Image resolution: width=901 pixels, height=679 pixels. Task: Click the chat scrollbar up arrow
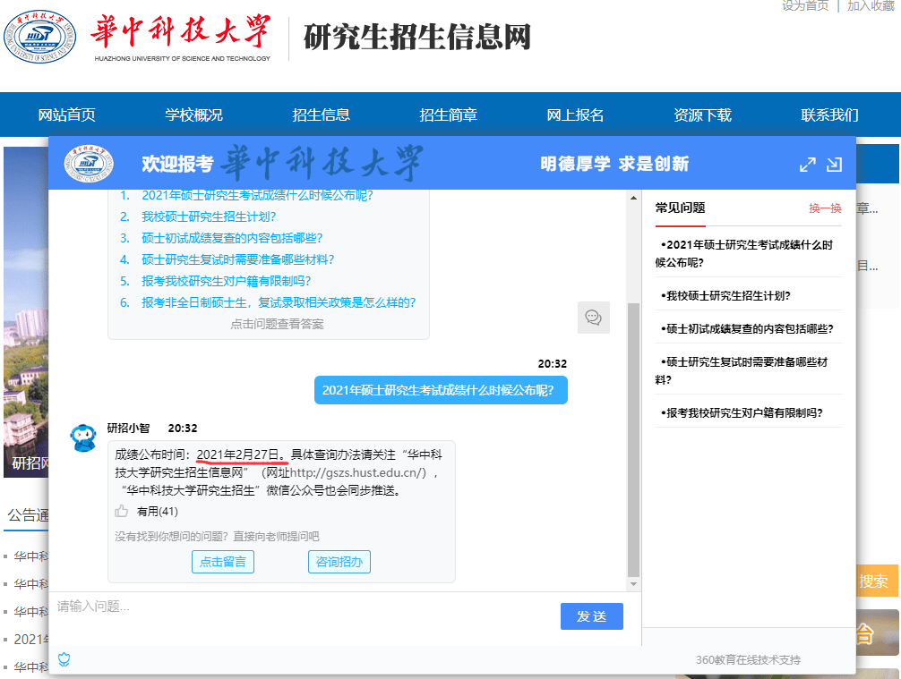click(x=633, y=198)
